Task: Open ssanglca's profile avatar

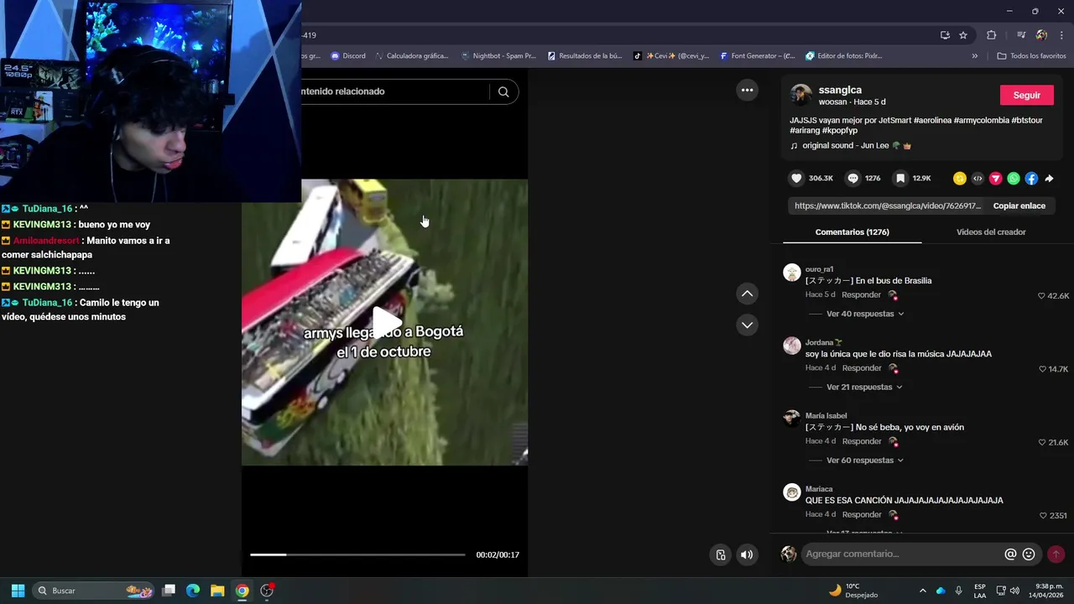Action: pos(801,95)
